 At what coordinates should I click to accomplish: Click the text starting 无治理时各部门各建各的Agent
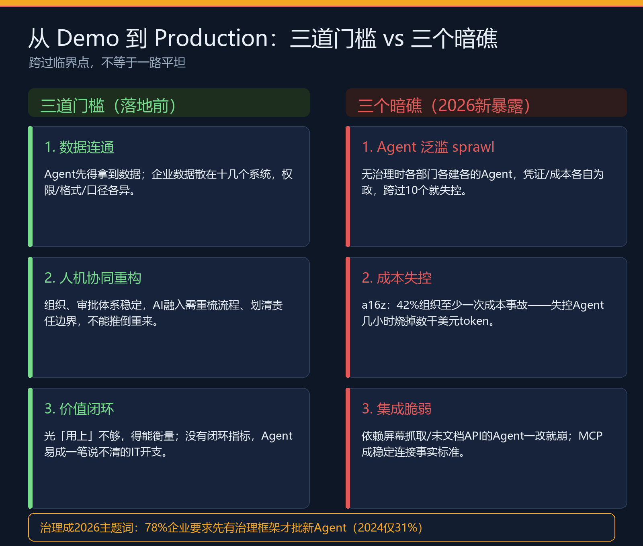pyautogui.click(x=483, y=182)
